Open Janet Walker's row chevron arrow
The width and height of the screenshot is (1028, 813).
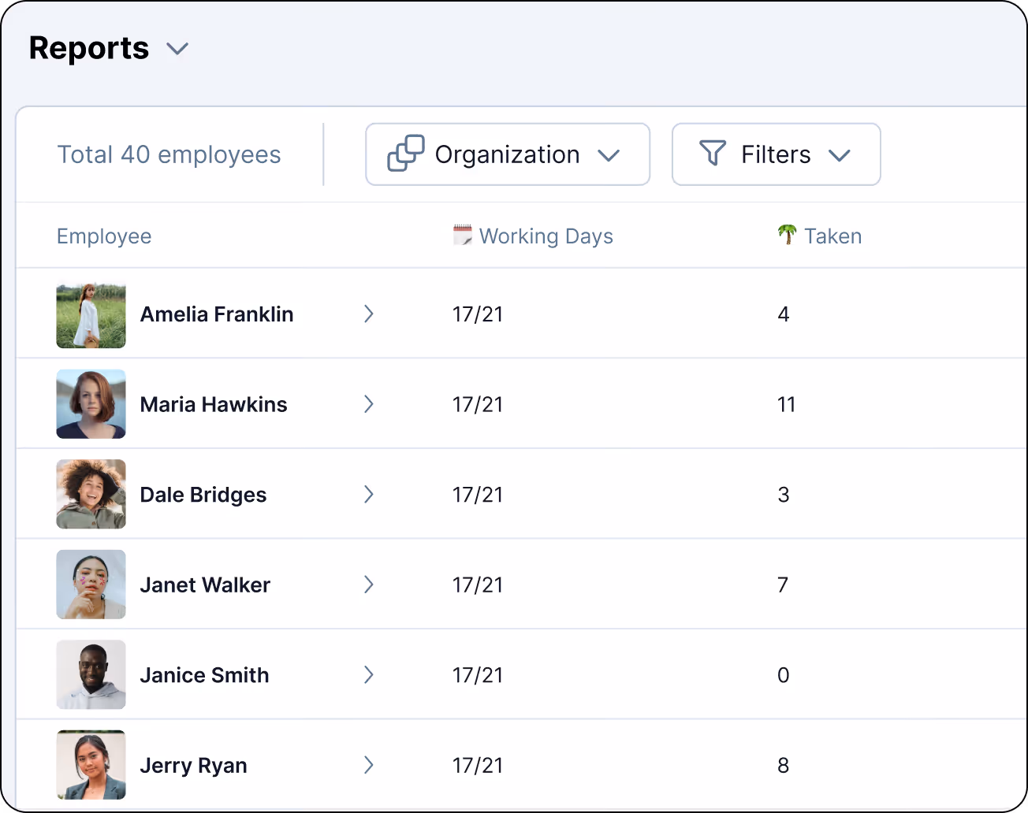[368, 585]
